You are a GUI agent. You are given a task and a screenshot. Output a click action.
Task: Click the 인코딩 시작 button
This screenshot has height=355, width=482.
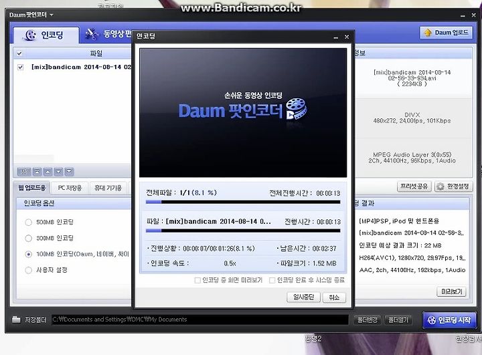449,320
